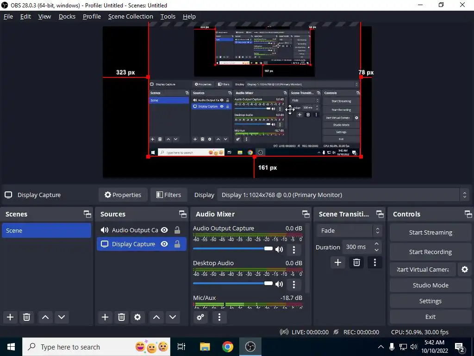Add a new source with plus icon
Viewport: 474px width, 356px height.
pyautogui.click(x=105, y=317)
